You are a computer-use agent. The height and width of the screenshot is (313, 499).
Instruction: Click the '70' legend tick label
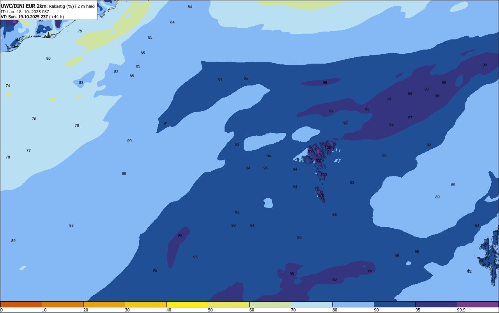[x=293, y=310]
